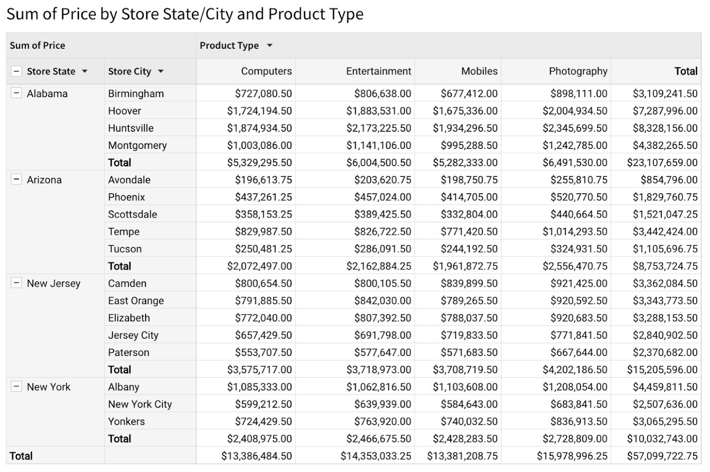This screenshot has width=710, height=472.
Task: Collapse the Alabama state group
Action: click(17, 93)
